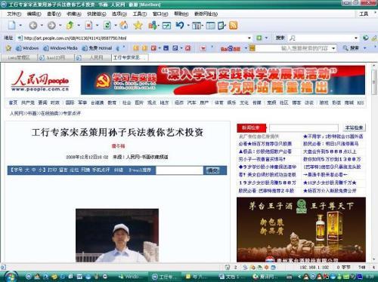The image size is (378, 282).
Task: Click the New page blank document icon
Action: [x=12, y=26]
